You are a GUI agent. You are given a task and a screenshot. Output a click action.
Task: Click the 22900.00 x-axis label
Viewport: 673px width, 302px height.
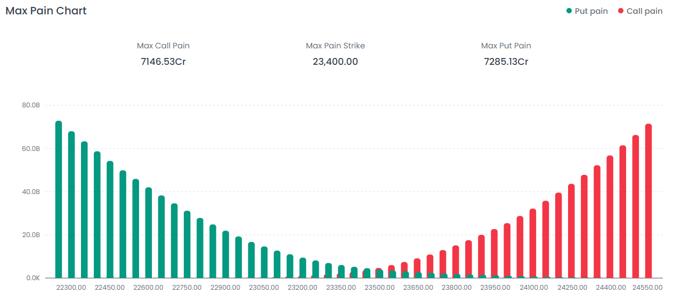[x=225, y=288]
